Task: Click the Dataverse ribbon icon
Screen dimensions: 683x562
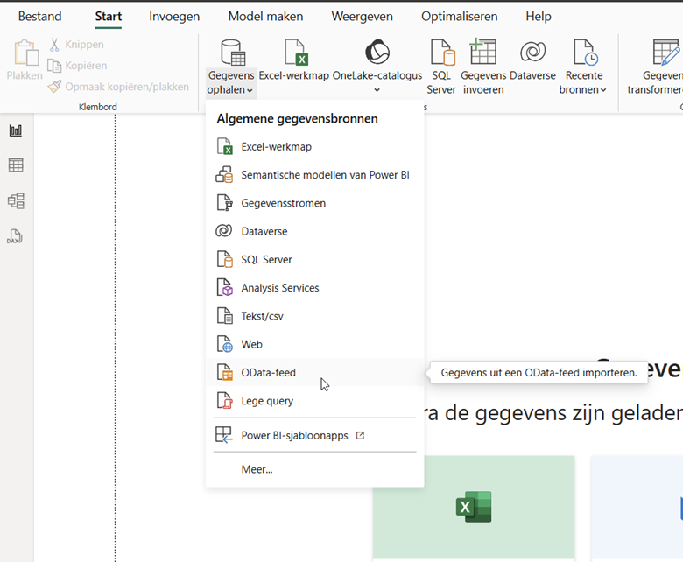Action: tap(532, 52)
